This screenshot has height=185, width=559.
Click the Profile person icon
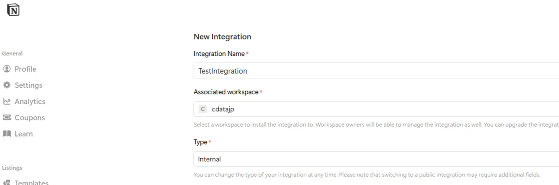7,69
